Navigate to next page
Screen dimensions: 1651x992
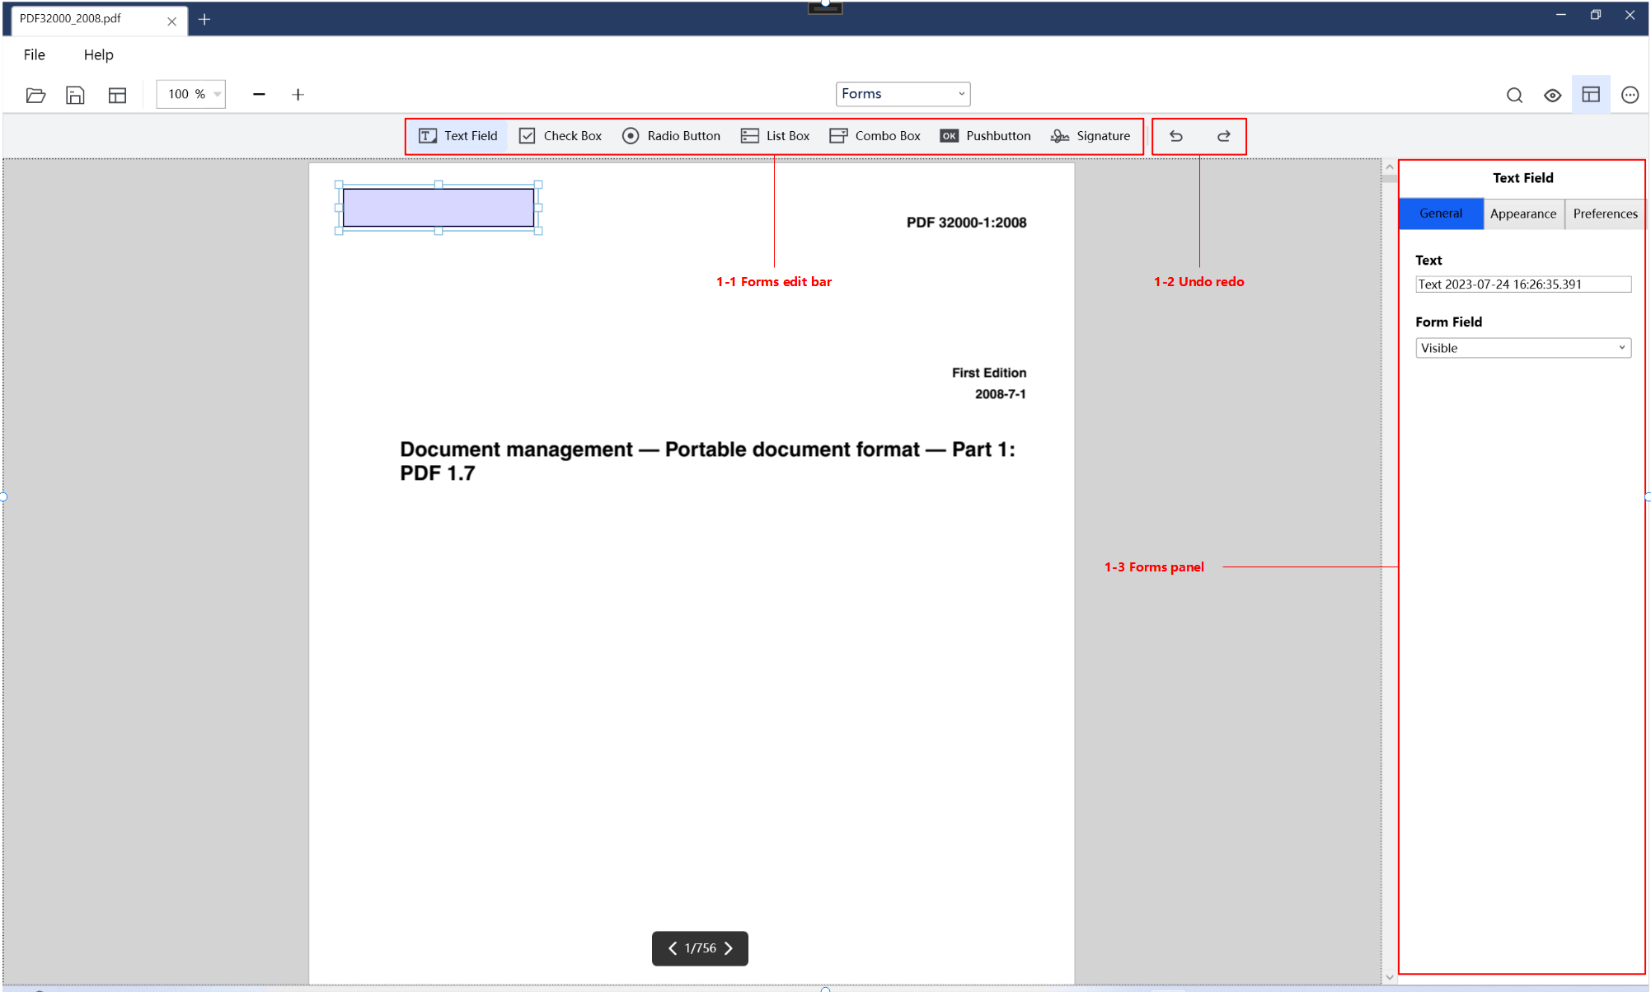730,947
